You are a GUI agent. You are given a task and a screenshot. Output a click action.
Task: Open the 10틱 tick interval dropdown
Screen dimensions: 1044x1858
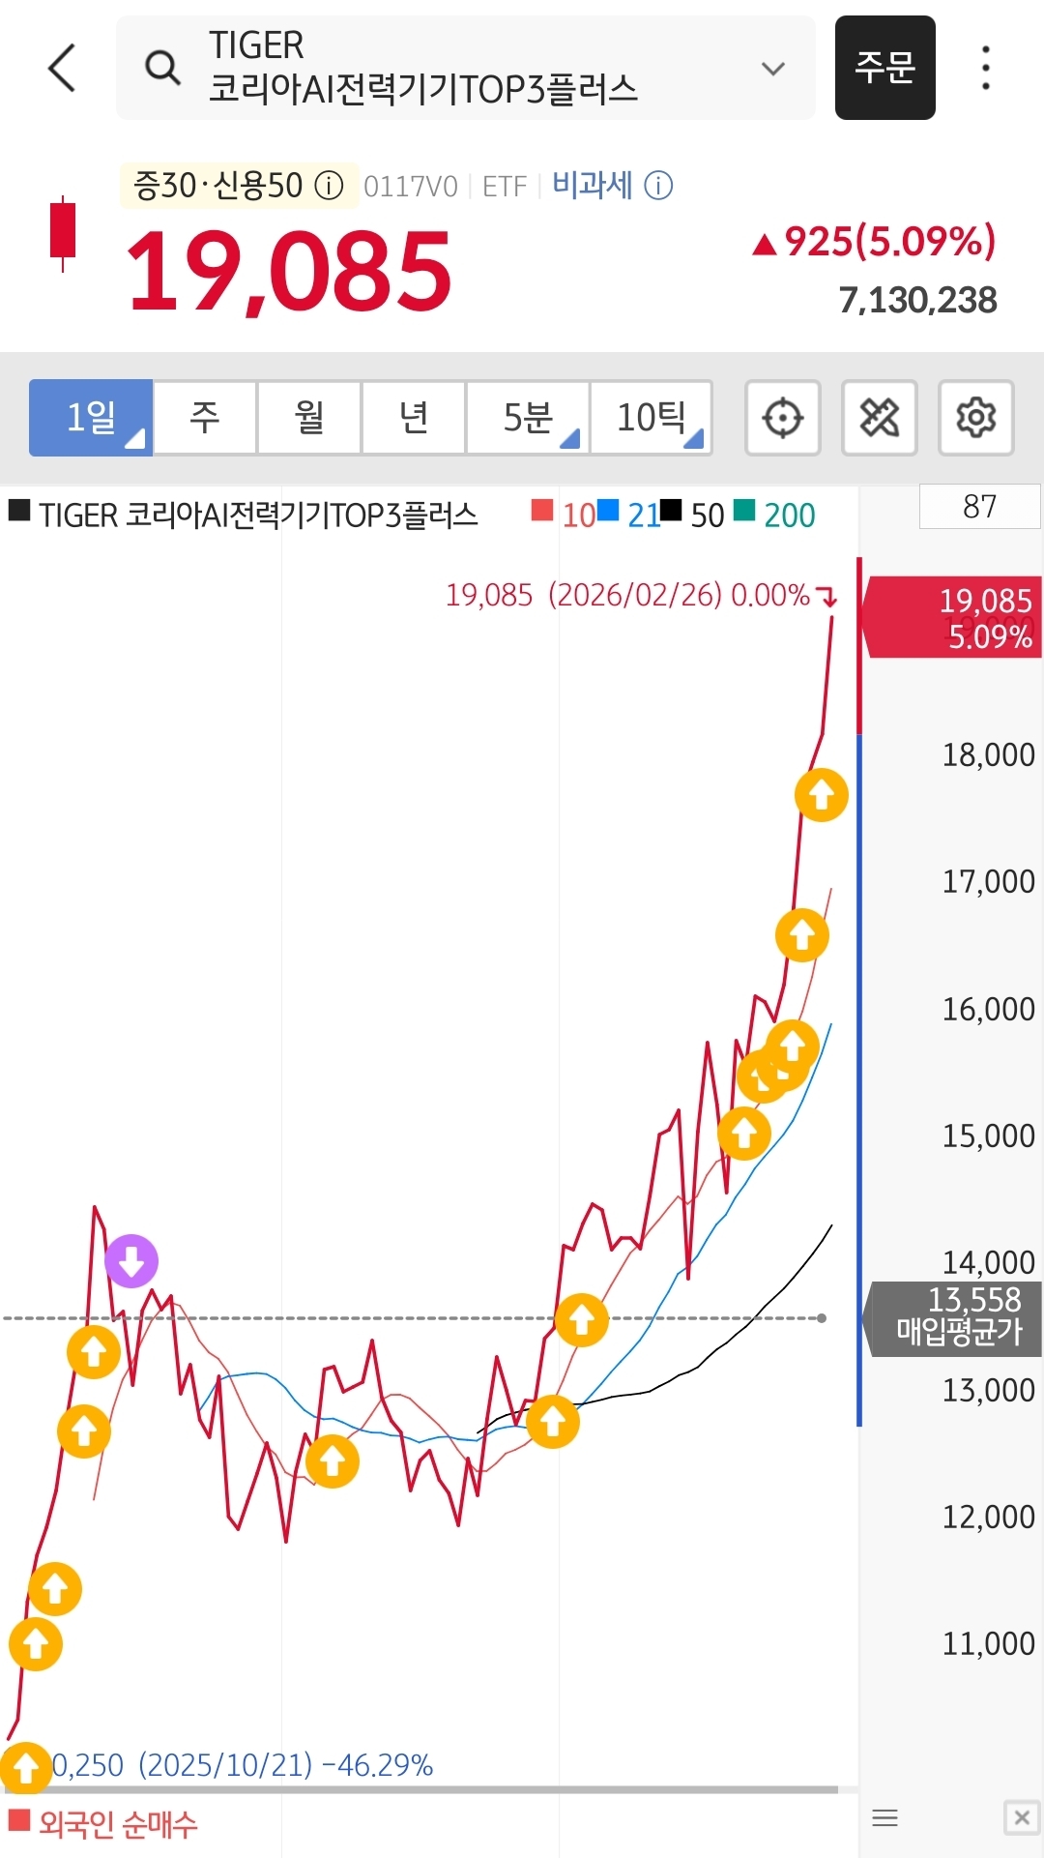(652, 418)
